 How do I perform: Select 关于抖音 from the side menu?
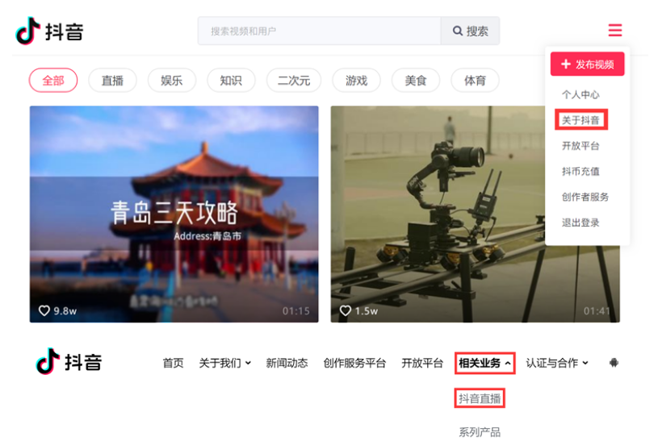[580, 120]
